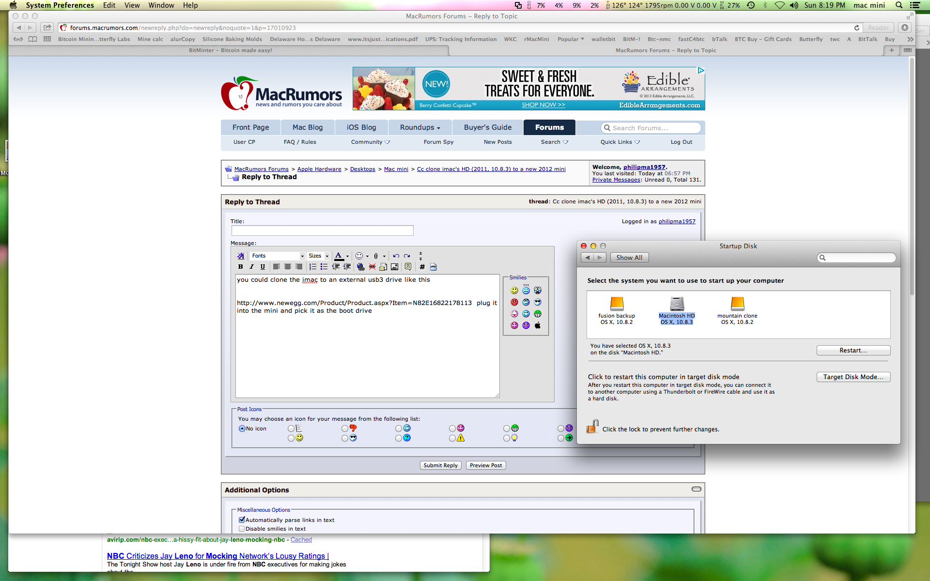Enable "Disable smilies in text" checkbox
This screenshot has width=930, height=581.
(242, 529)
